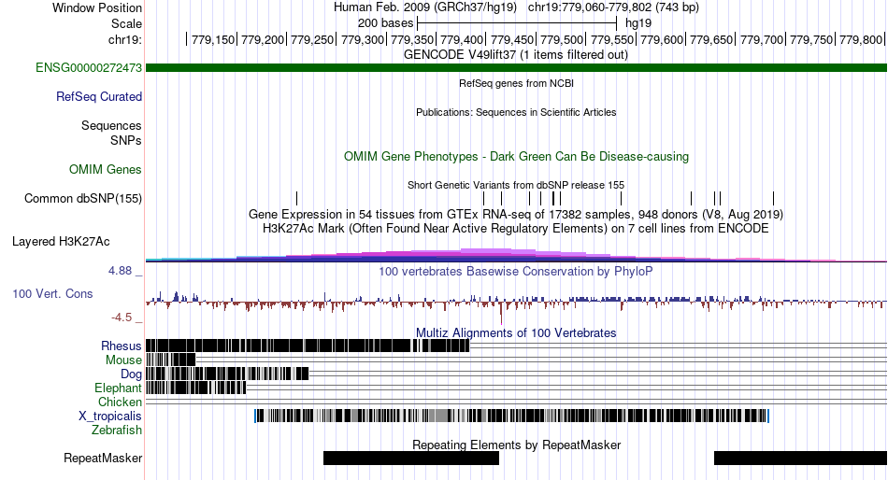Click the Elephant alignment label
Screen dimensions: 888x480
pyautogui.click(x=118, y=388)
